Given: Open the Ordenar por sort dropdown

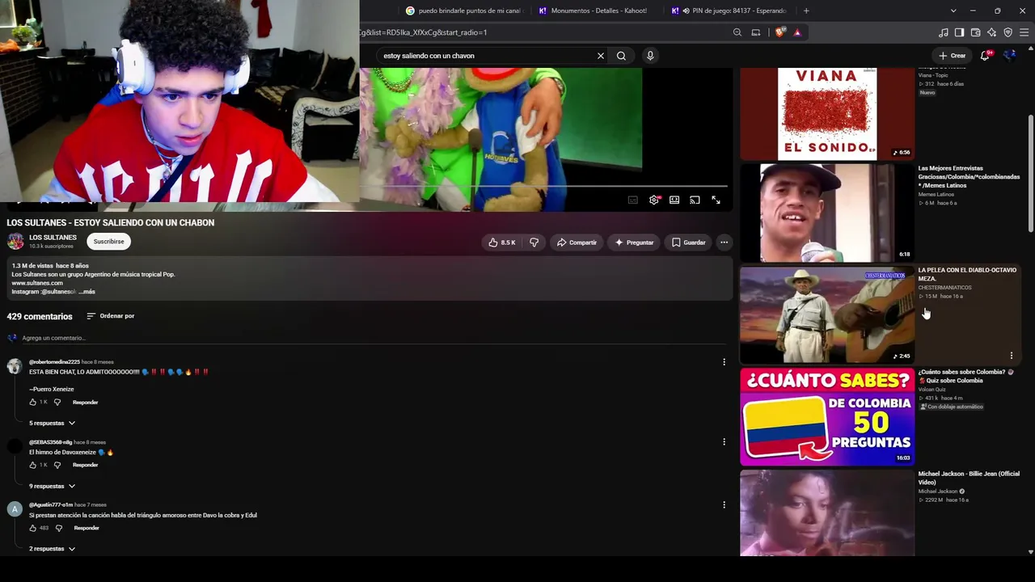Looking at the screenshot, I should [110, 316].
